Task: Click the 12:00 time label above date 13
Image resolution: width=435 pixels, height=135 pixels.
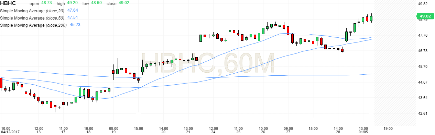Action: (39, 128)
